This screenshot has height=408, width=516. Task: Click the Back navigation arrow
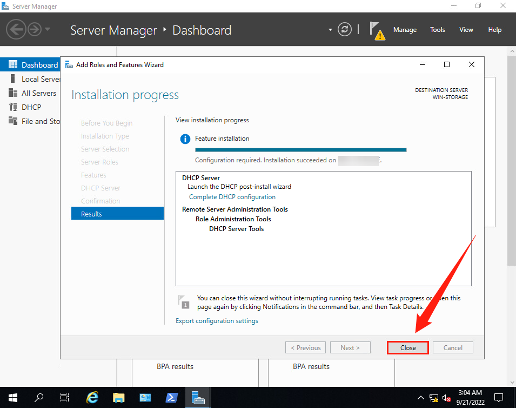pos(16,29)
